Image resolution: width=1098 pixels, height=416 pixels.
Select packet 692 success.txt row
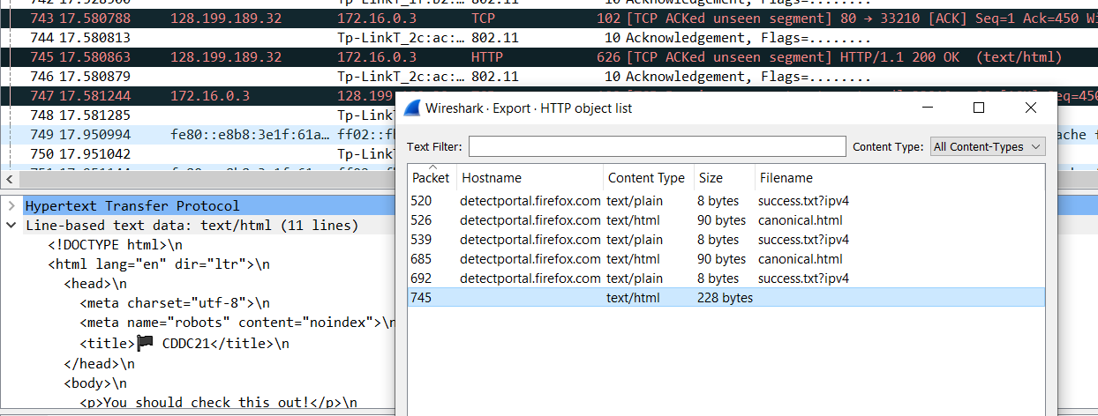tap(726, 279)
